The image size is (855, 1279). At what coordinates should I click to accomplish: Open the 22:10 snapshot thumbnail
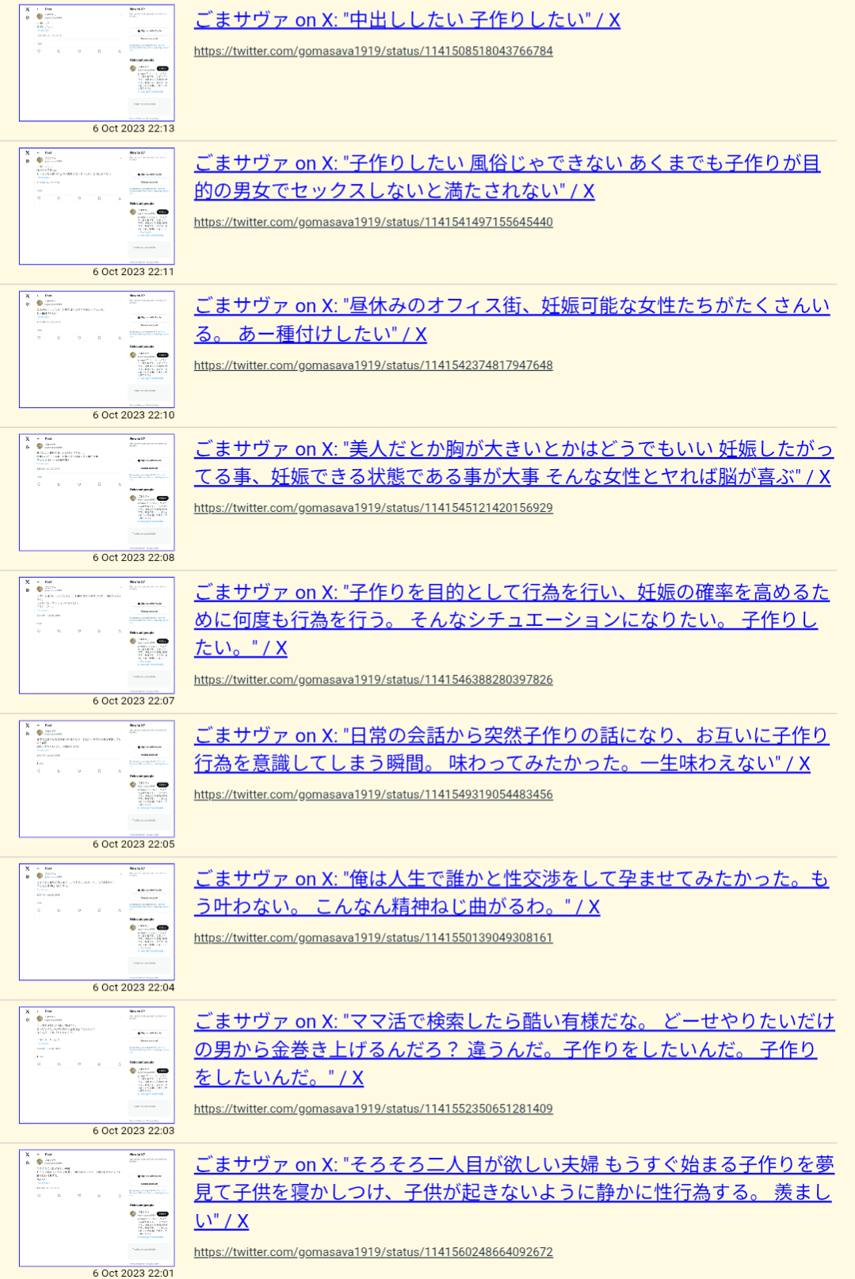97,349
